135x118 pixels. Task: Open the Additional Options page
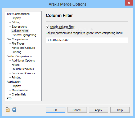(23, 60)
